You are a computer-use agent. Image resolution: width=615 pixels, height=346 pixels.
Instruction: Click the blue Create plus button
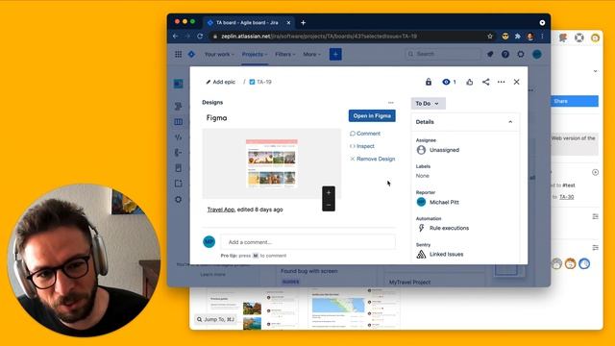[x=335, y=54]
